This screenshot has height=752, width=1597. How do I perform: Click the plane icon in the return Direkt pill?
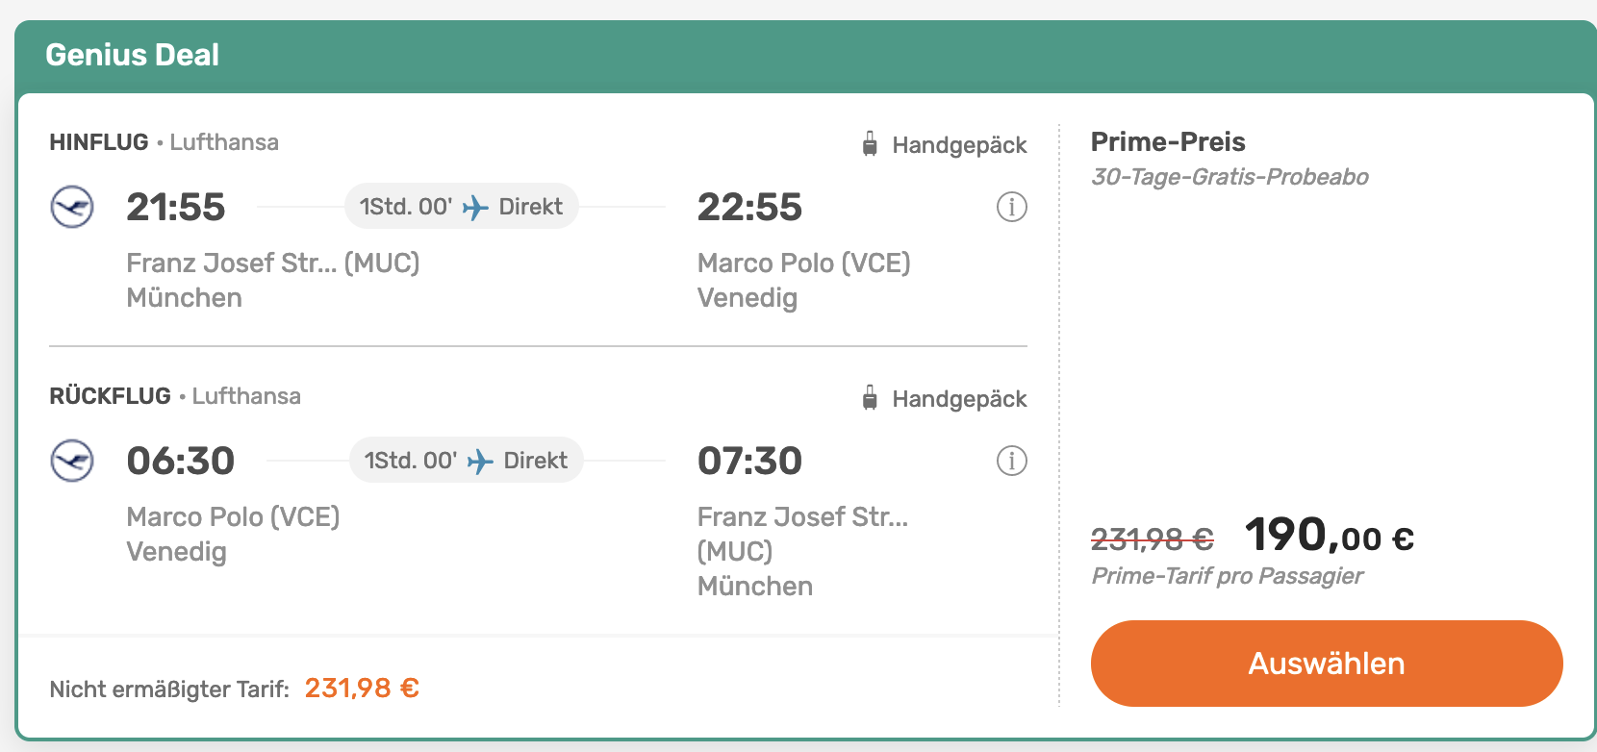tap(480, 461)
